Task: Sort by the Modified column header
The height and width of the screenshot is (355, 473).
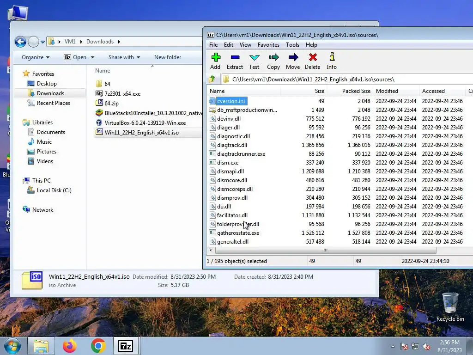Action: (x=396, y=91)
